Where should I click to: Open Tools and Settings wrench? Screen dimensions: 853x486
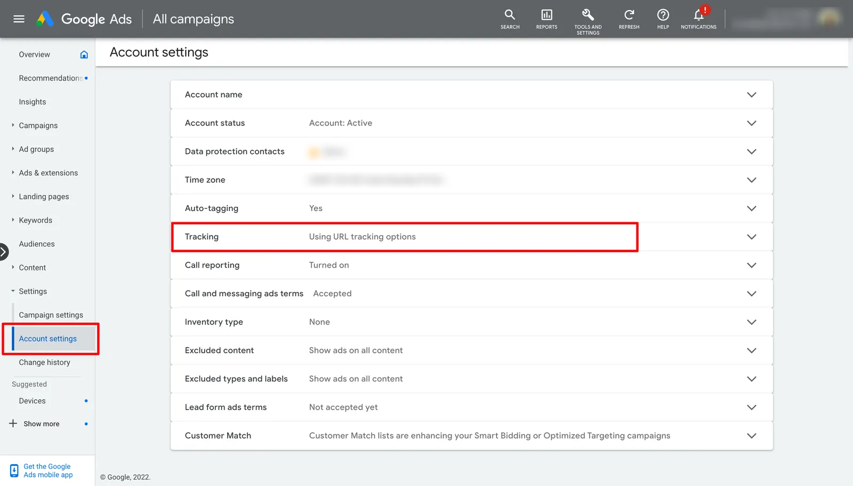pyautogui.click(x=588, y=21)
